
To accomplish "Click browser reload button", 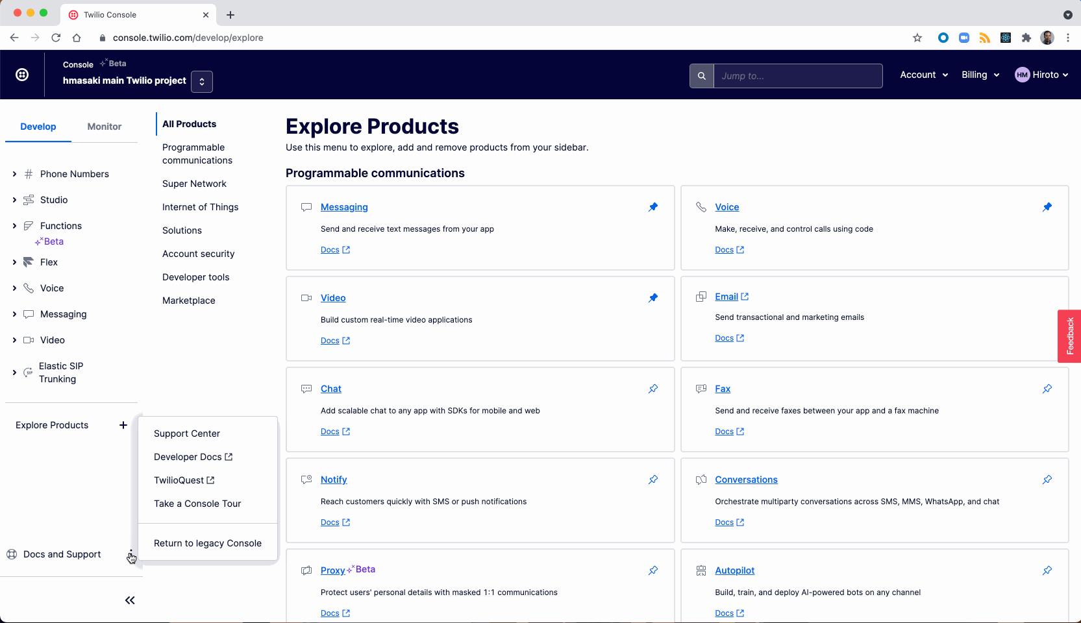I will click(56, 38).
